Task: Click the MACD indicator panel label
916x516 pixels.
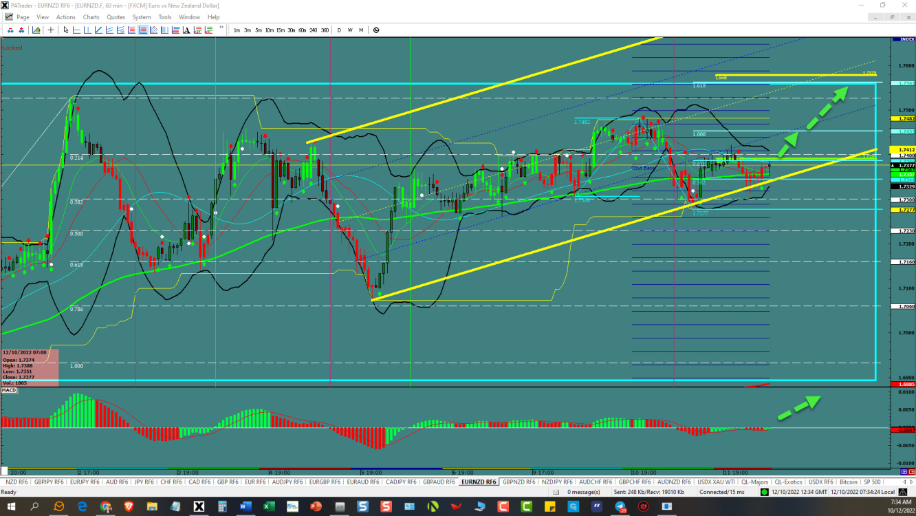Action: (x=9, y=390)
